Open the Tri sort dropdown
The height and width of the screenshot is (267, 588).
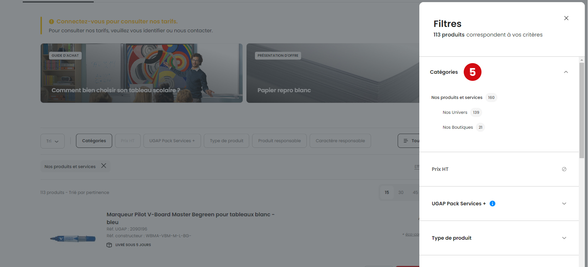click(x=53, y=141)
